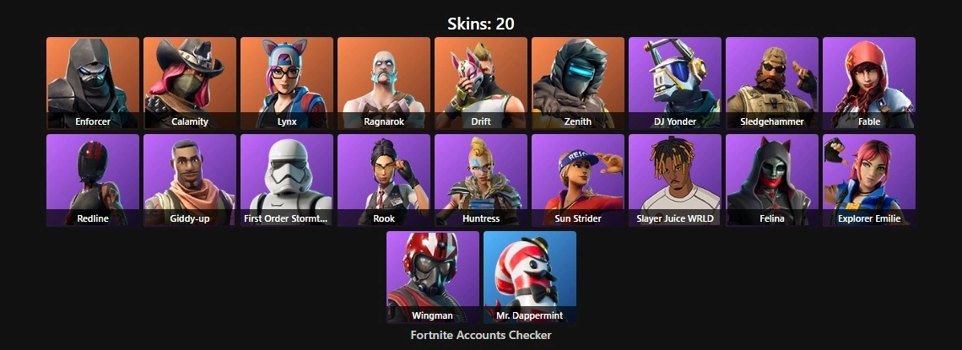
Task: Select the Huntress skin tile
Action: (x=480, y=180)
